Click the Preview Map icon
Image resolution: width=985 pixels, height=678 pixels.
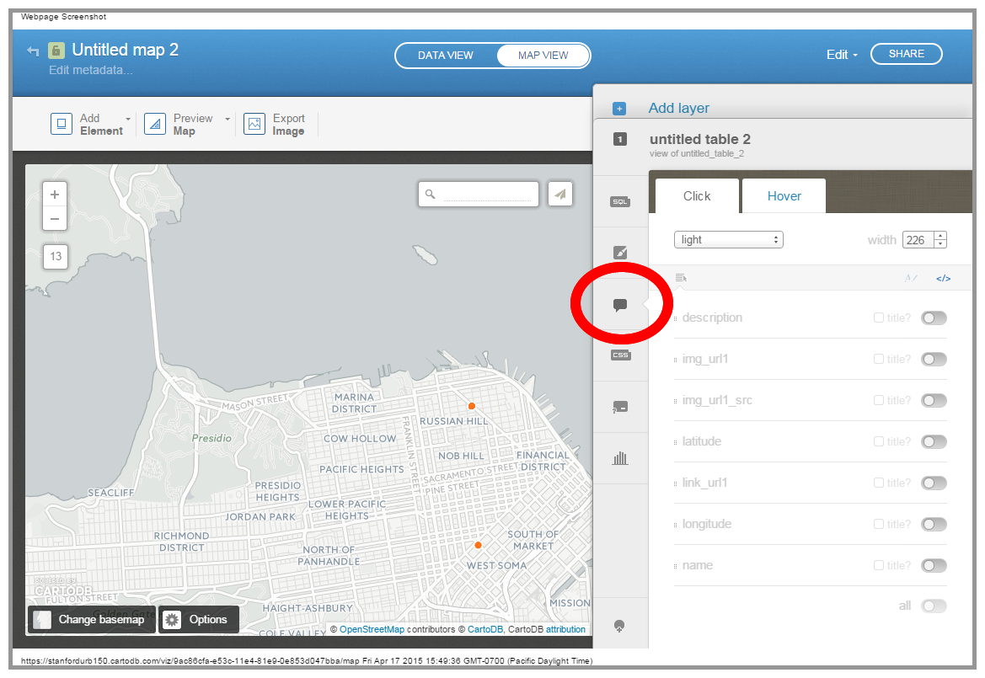point(155,124)
